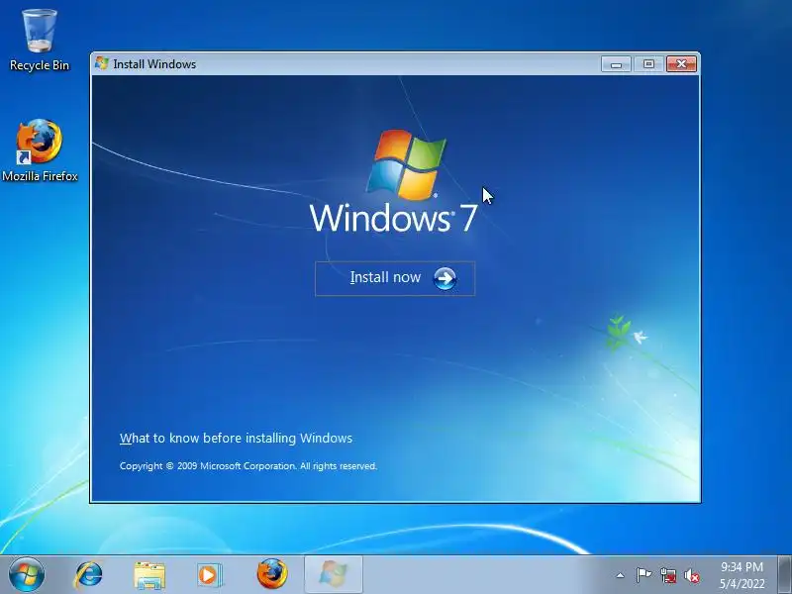Select the Mozilla Firefox desktop shortcut
Image resolution: width=792 pixels, height=594 pixels.
click(x=40, y=150)
